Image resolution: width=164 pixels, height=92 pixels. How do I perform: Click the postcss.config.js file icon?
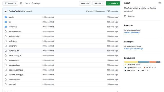tap(6, 70)
